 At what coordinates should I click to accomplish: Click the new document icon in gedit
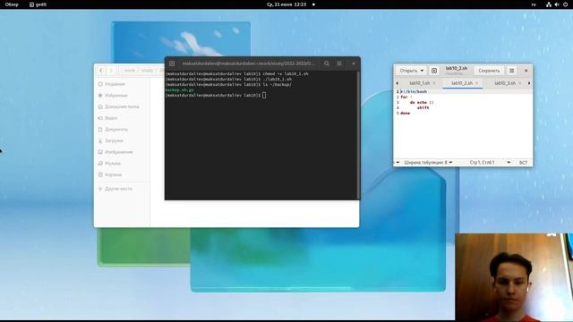click(x=434, y=71)
